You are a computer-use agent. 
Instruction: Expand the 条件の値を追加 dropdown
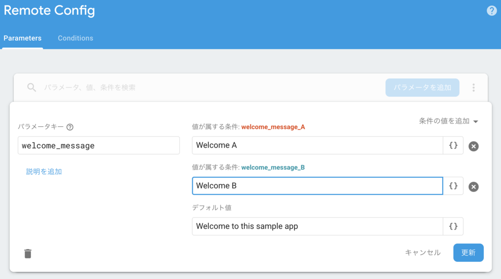coord(449,121)
